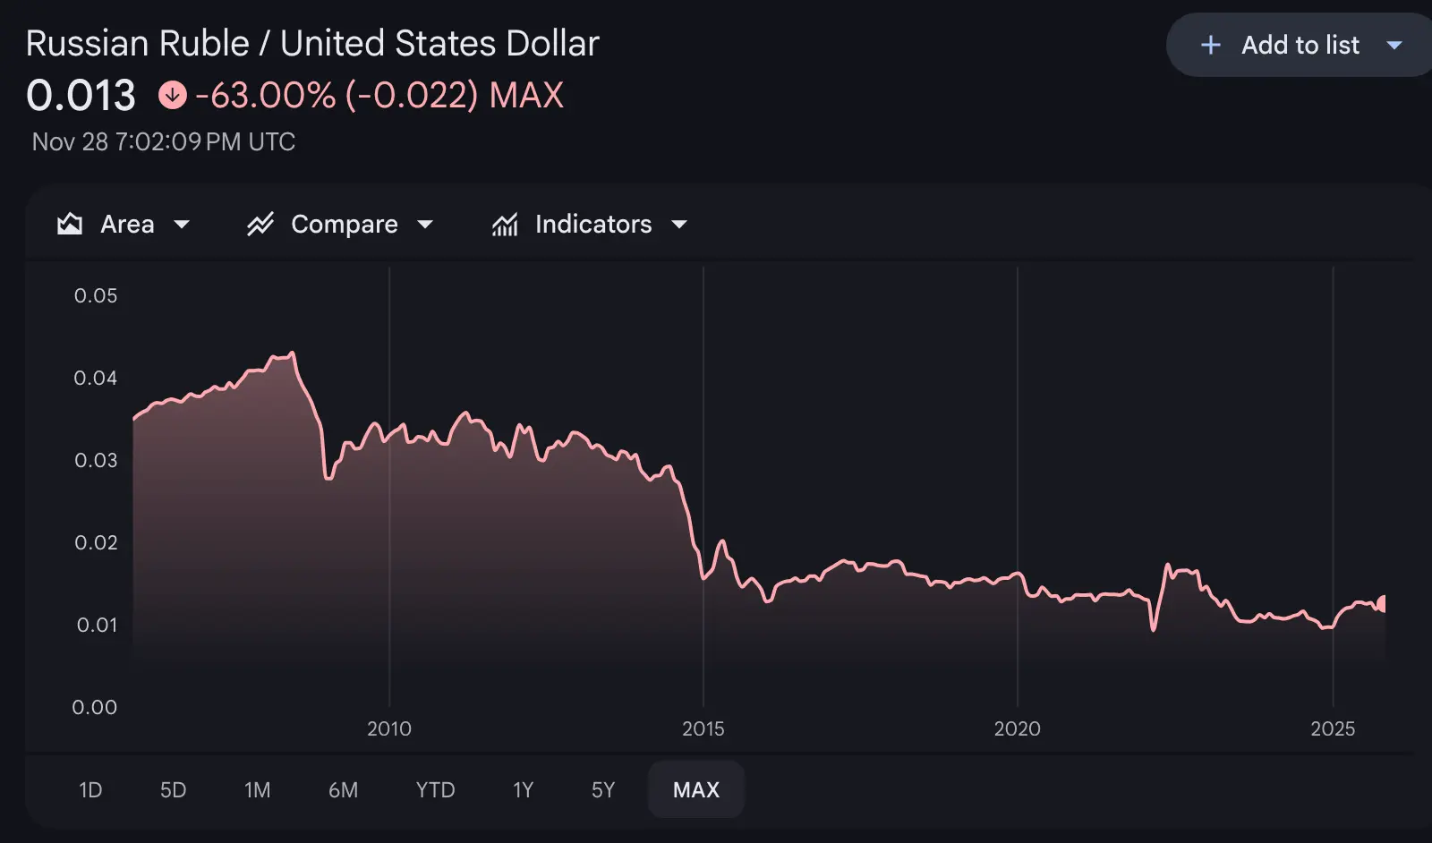Click the current price dot at chart end
The width and height of the screenshot is (1432, 843).
(1383, 604)
